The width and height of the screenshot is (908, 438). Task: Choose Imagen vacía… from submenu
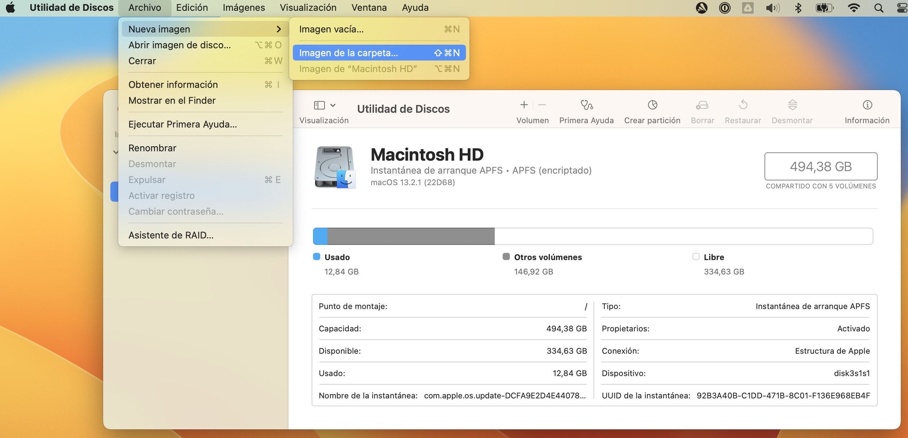click(379, 29)
